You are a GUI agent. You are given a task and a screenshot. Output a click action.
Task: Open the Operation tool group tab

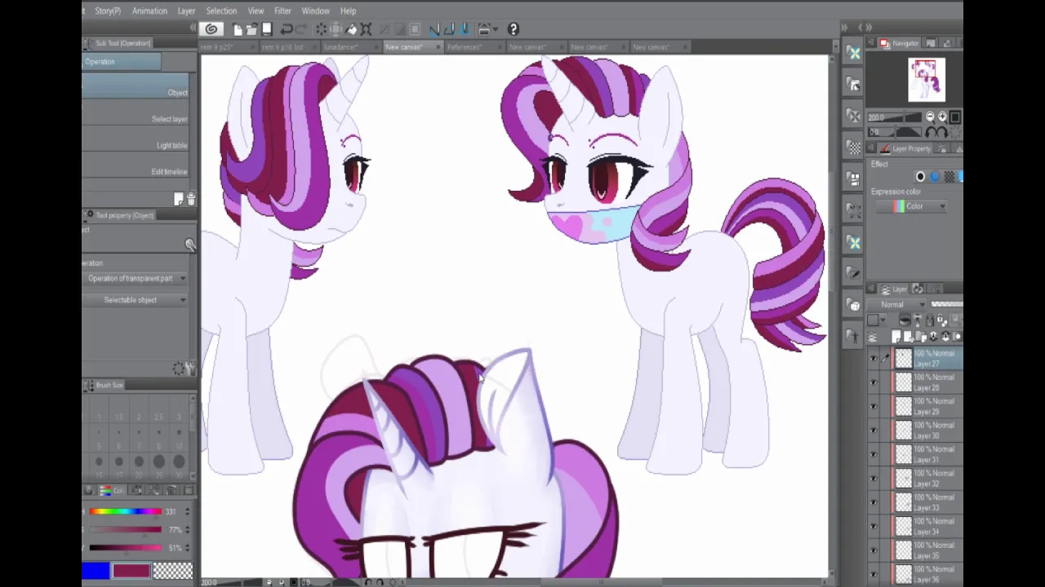pyautogui.click(x=121, y=62)
